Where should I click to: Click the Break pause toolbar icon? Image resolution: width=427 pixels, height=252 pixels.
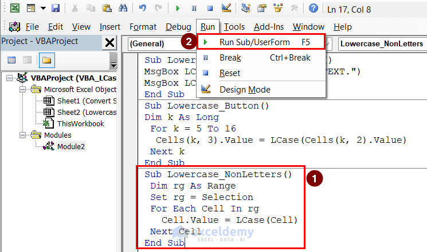194,9
